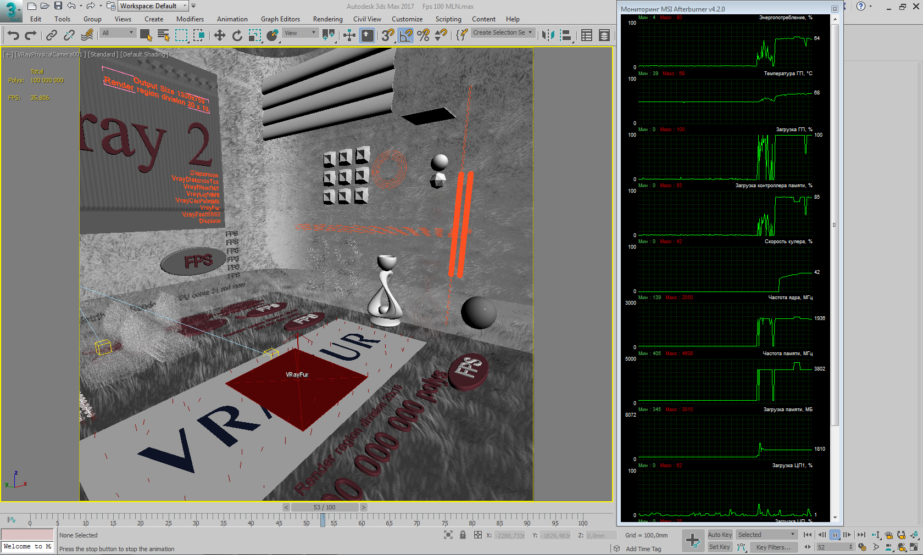This screenshot has width=923, height=555.
Task: Open the Layer Explorer icon
Action: point(604,36)
